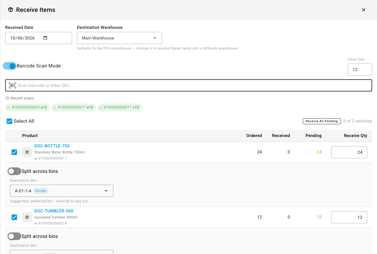This screenshot has width=377, height=254.
Task: Click the Receive All Pending button
Action: click(x=322, y=121)
